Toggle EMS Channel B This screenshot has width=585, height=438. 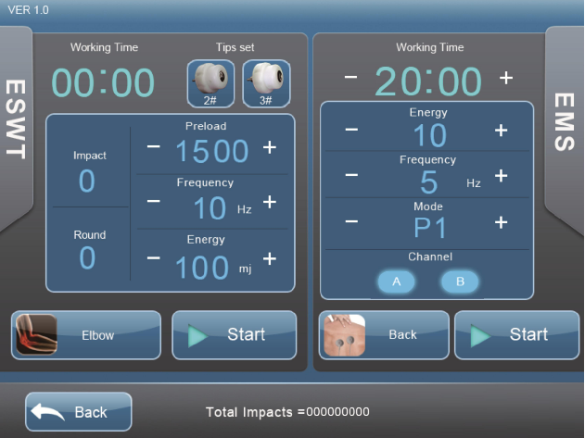pyautogui.click(x=459, y=282)
